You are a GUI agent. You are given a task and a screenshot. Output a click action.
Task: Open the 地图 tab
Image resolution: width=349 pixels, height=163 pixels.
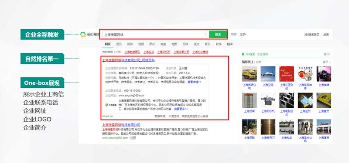click(174, 44)
